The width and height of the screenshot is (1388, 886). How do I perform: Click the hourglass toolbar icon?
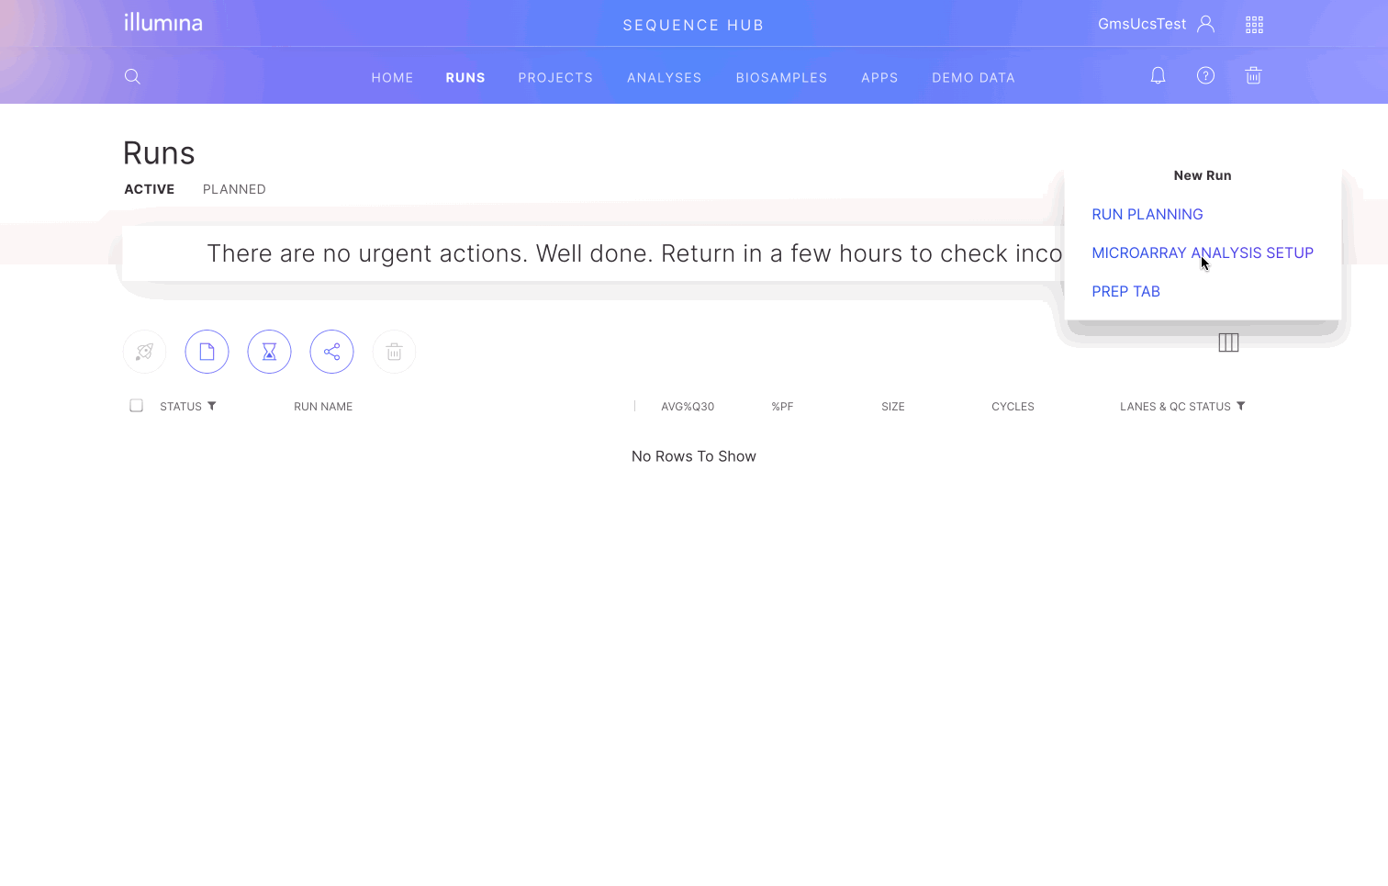(269, 352)
